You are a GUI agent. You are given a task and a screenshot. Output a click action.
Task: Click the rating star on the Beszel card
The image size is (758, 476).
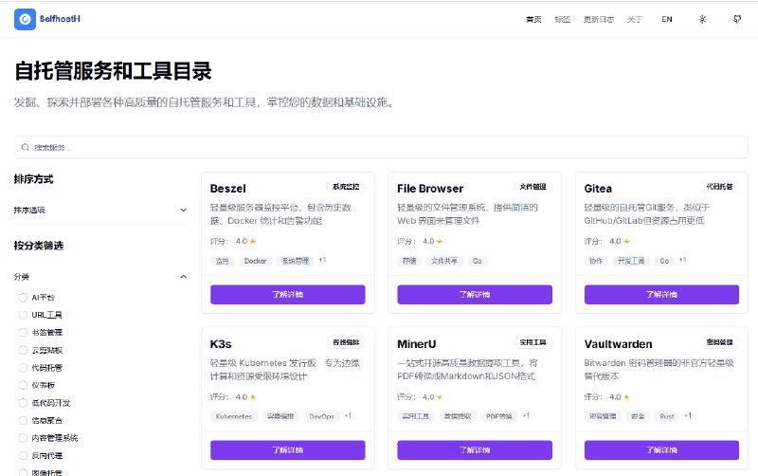[x=253, y=241]
